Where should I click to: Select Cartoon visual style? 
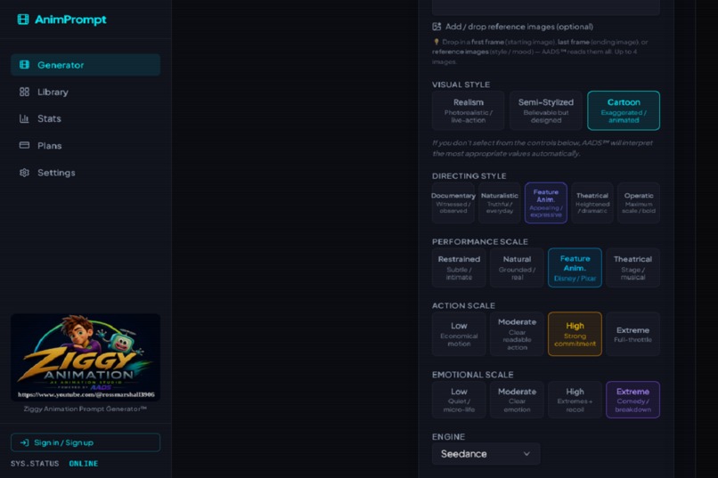(624, 110)
